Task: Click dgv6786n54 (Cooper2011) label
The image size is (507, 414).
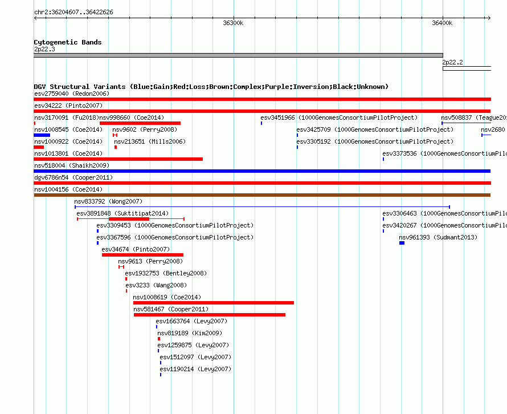Action: click(73, 177)
